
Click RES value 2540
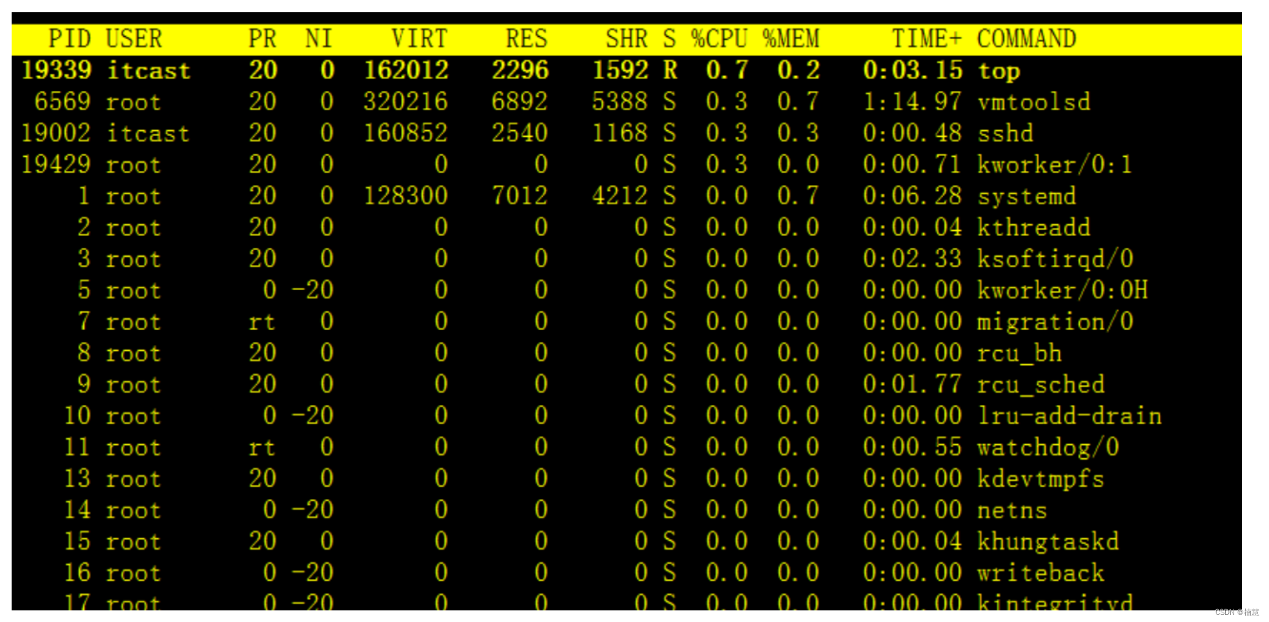(x=520, y=133)
